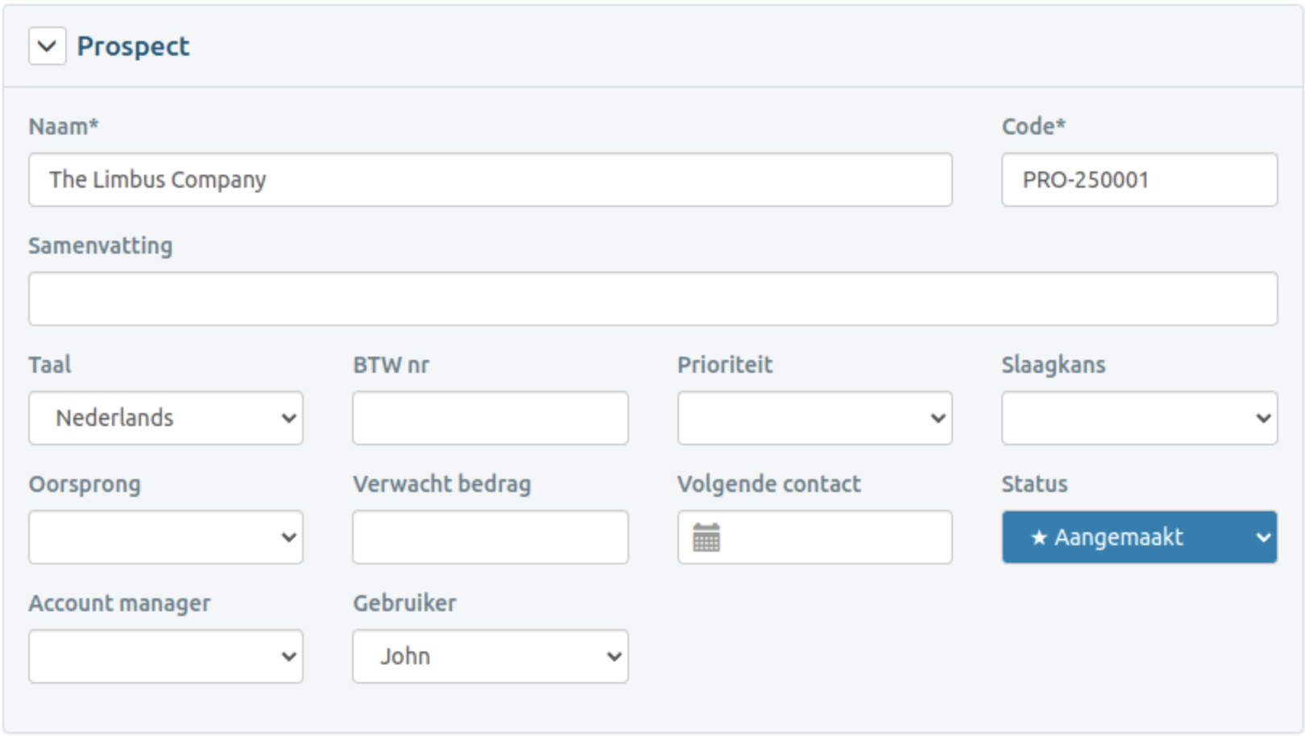Click the Code* field label
The width and height of the screenshot is (1305, 736).
point(1034,126)
